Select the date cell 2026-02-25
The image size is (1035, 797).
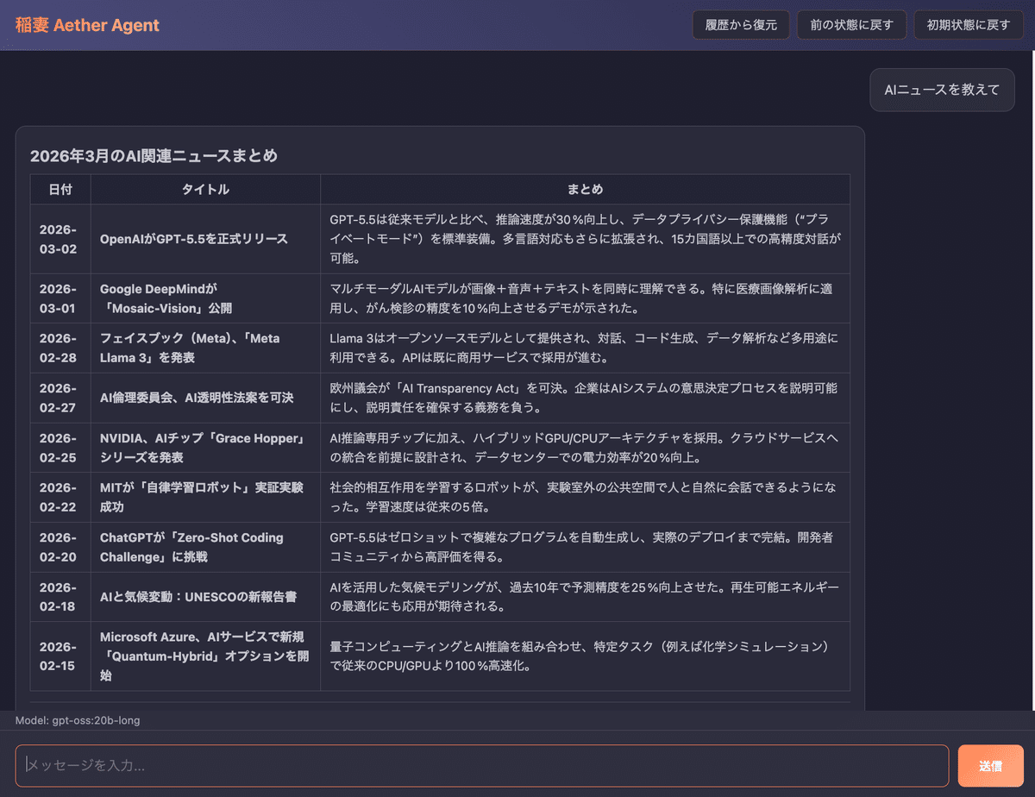[x=60, y=448]
